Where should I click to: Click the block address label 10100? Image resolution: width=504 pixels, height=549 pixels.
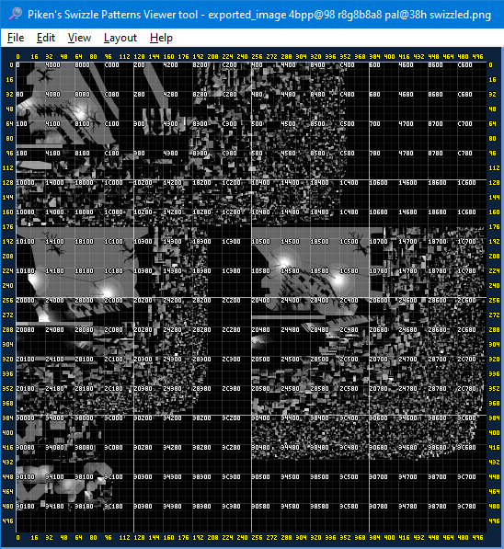tap(25, 242)
